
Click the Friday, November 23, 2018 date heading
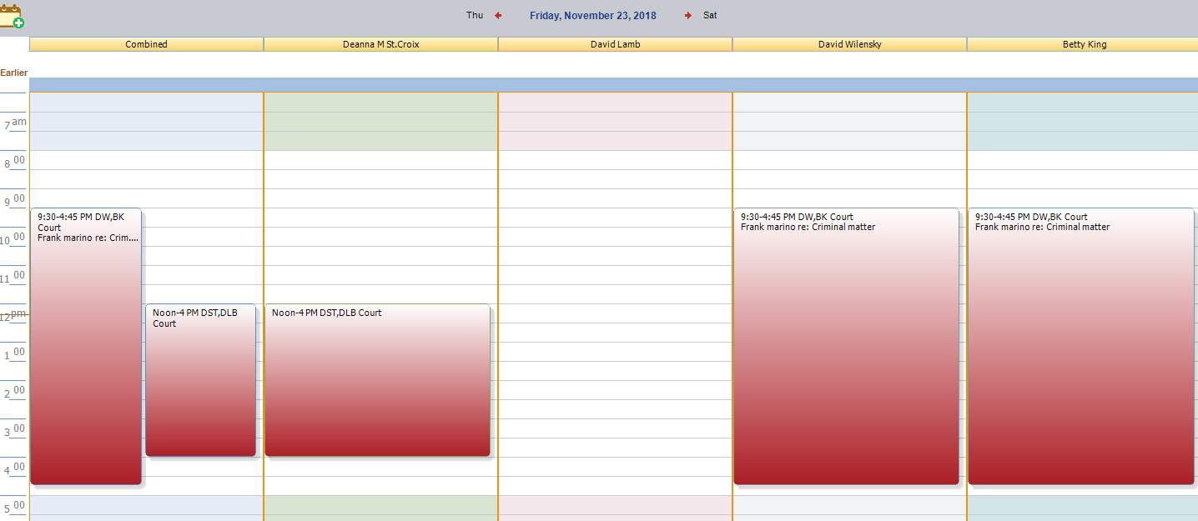(x=592, y=14)
